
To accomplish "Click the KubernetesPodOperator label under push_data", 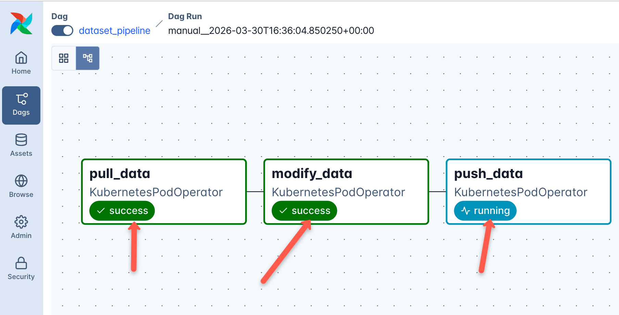I will 521,192.
